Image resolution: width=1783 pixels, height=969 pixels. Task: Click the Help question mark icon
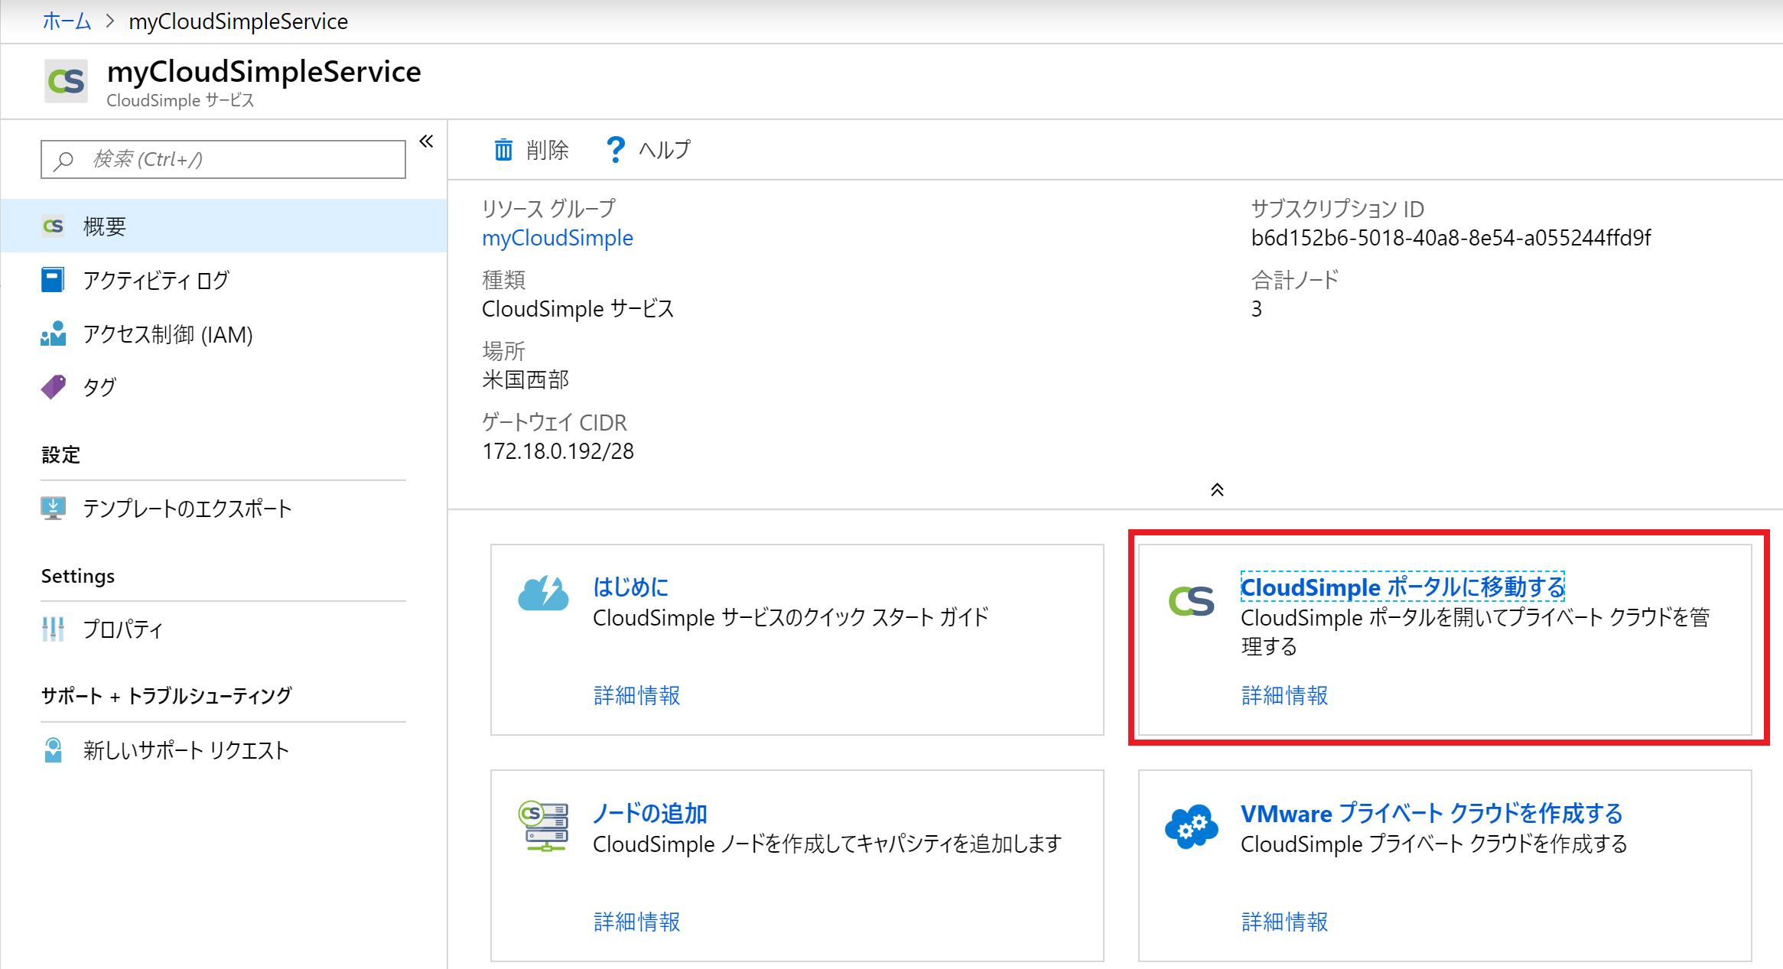615,150
